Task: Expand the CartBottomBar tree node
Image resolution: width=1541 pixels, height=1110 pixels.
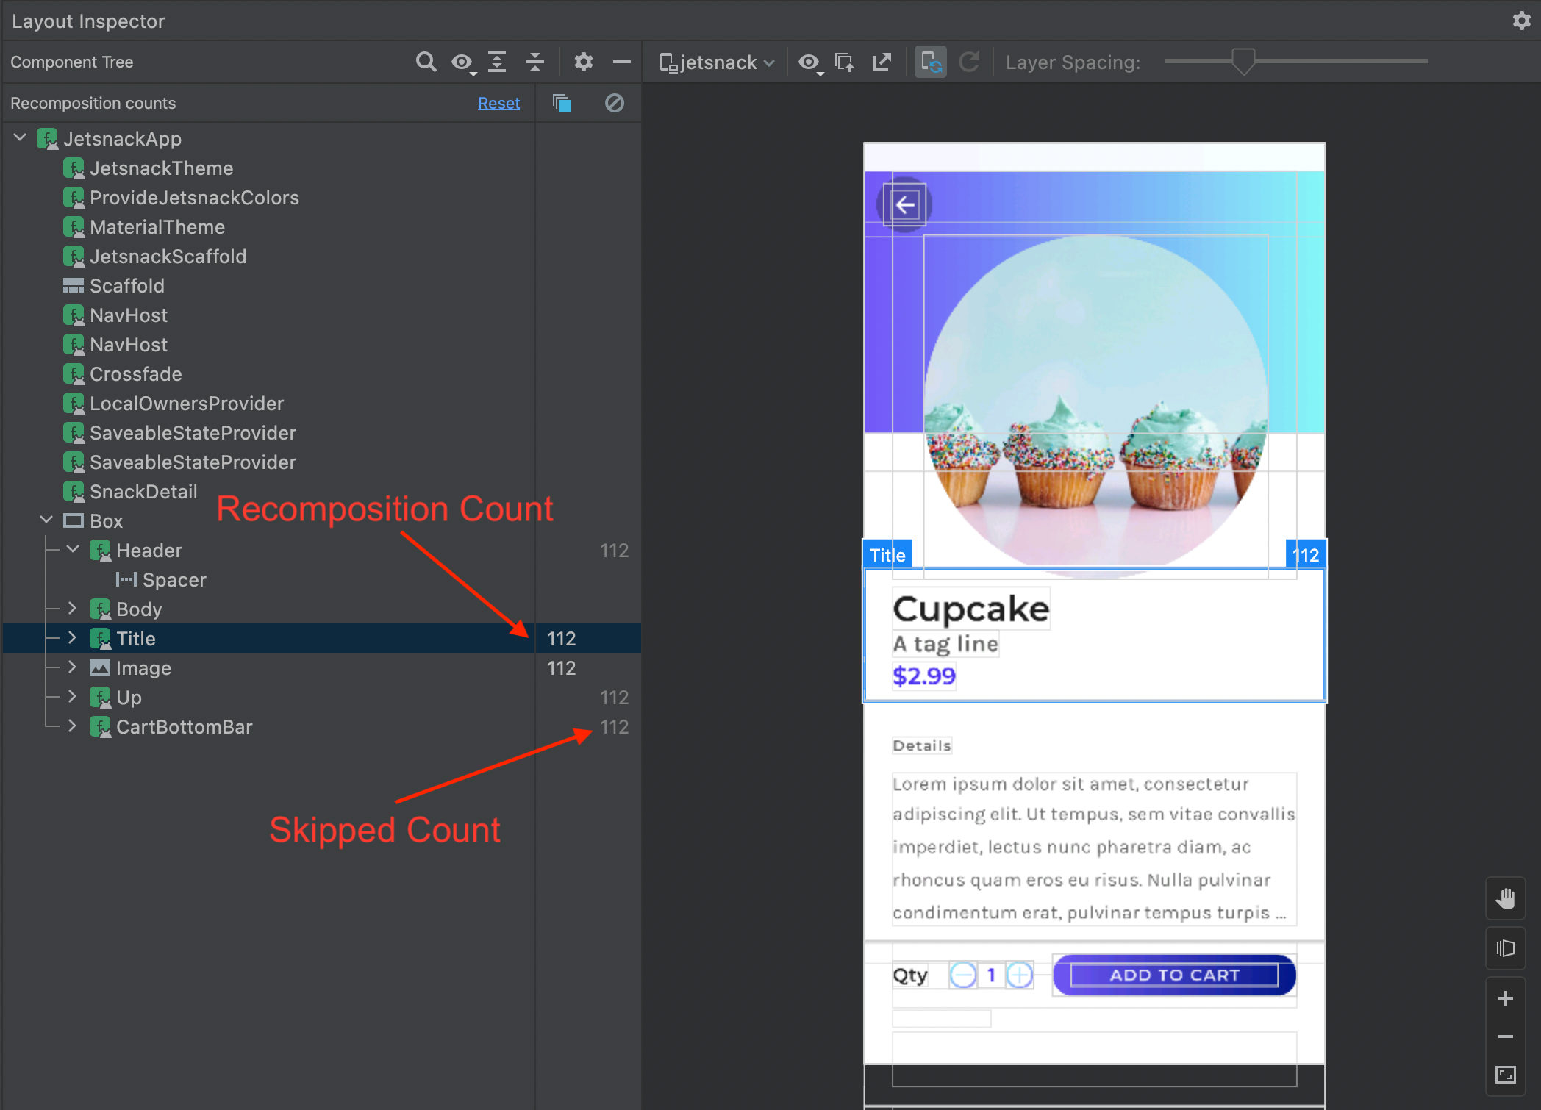Action: (x=72, y=726)
